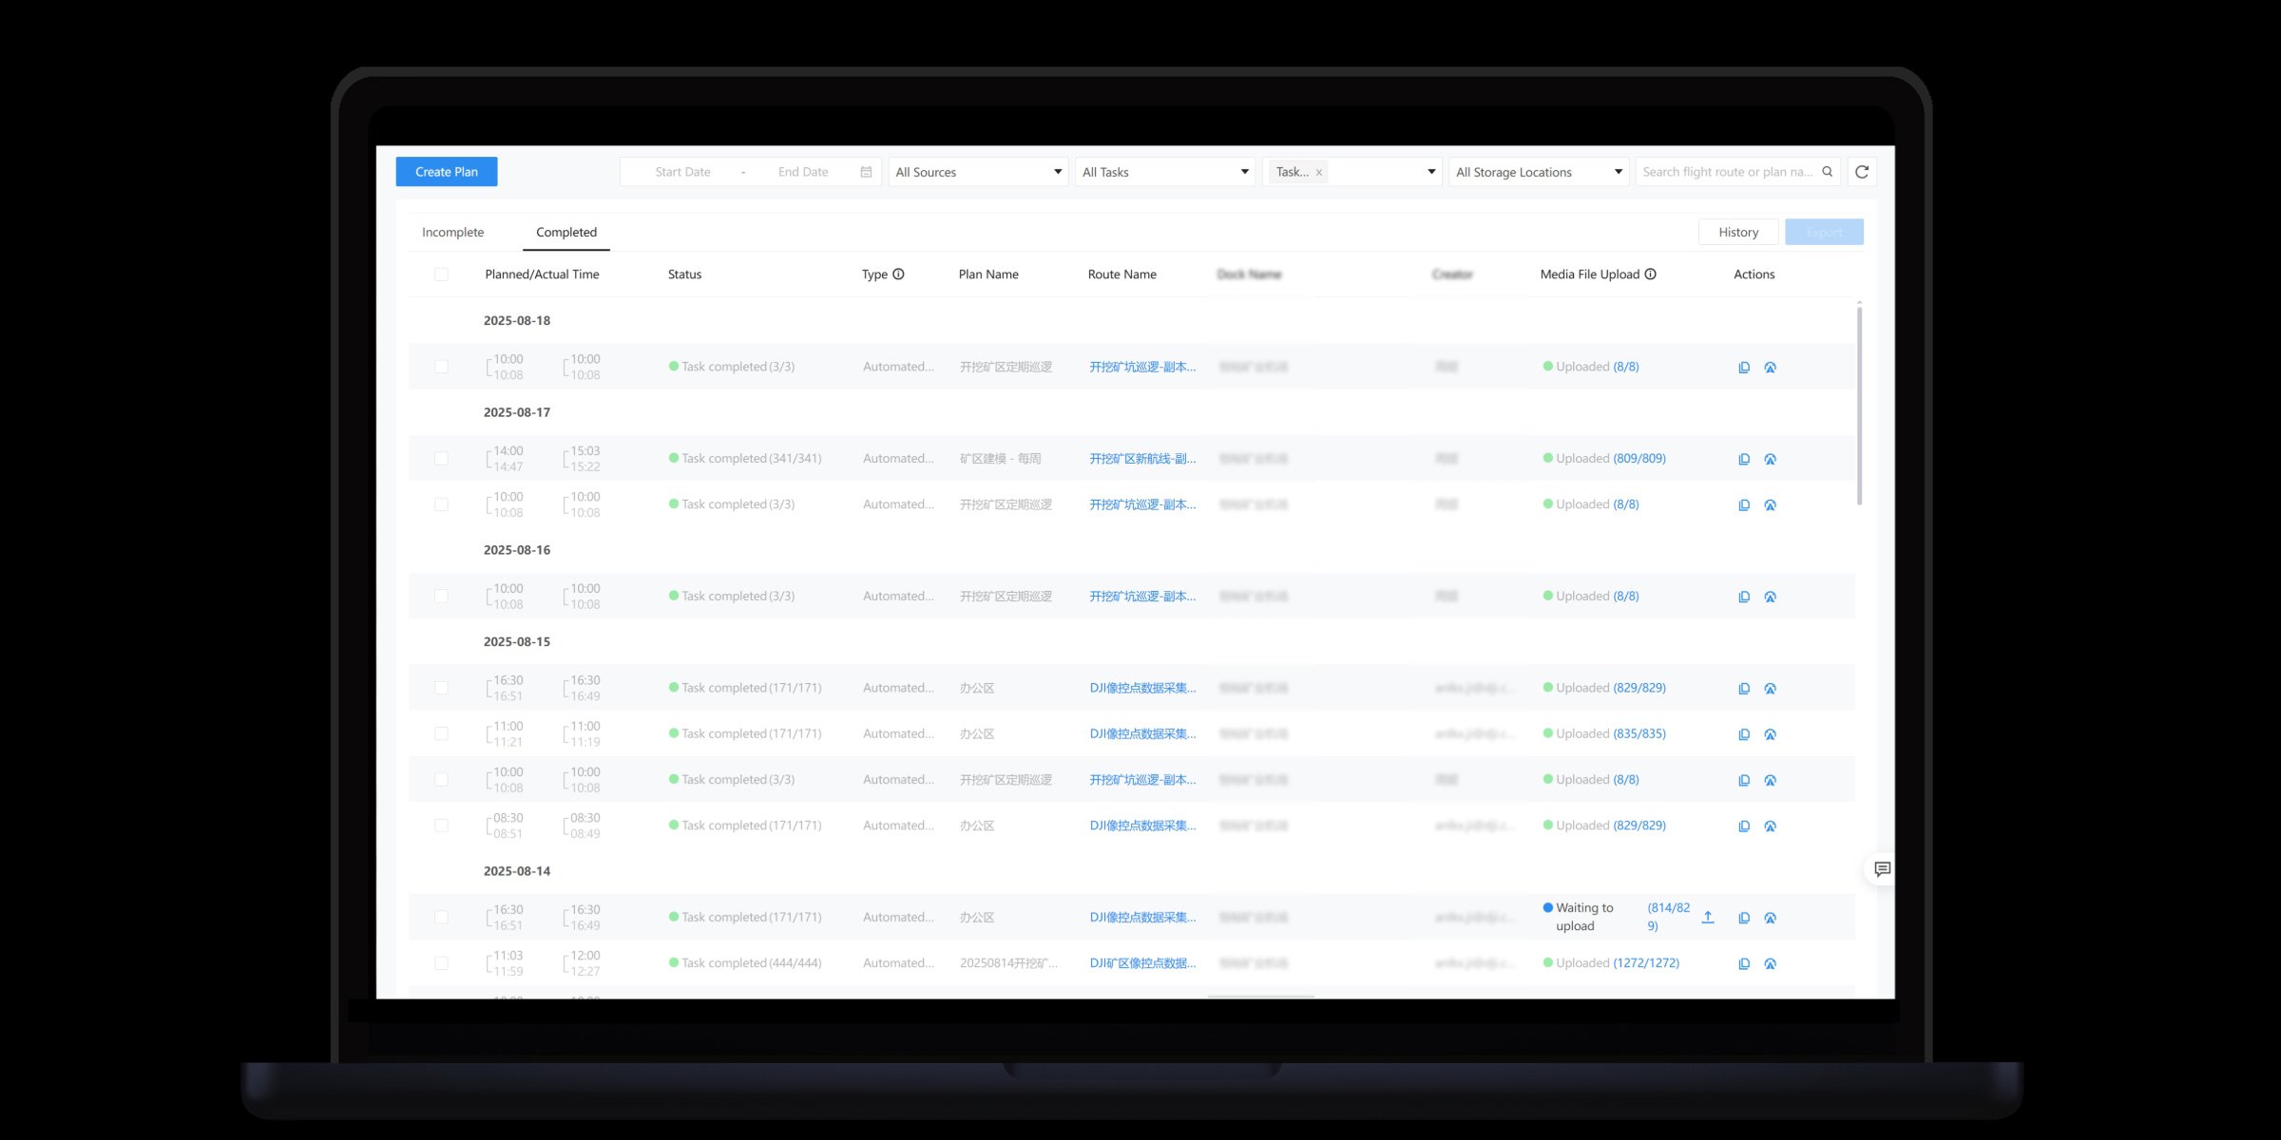Open flight track icon for Uploaded (835/835) row
The image size is (2281, 1140).
tap(1770, 734)
